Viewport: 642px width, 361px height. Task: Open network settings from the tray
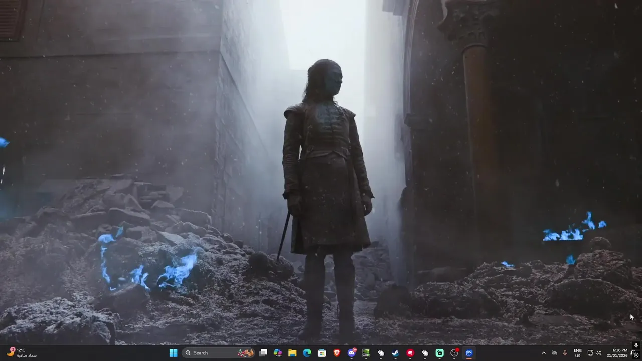(590, 353)
